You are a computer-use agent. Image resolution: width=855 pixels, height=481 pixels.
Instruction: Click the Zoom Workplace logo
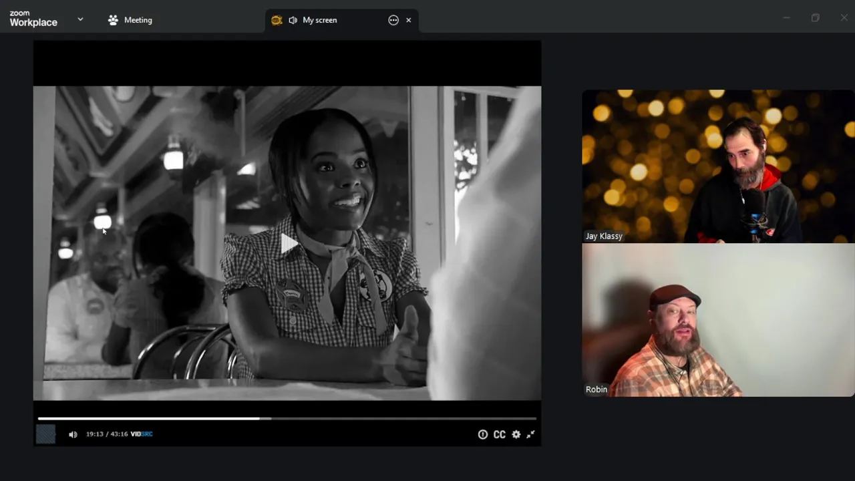click(x=33, y=19)
